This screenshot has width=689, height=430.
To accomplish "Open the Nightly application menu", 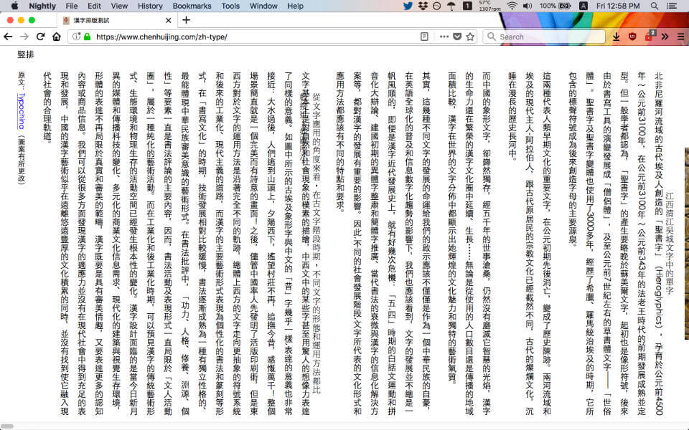I will coord(42,6).
